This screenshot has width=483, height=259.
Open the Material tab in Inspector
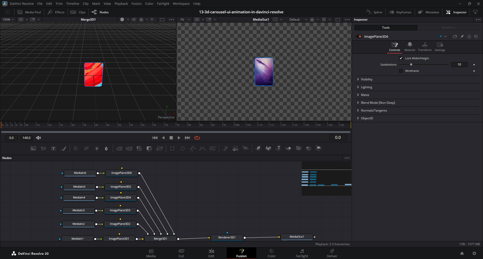(410, 47)
